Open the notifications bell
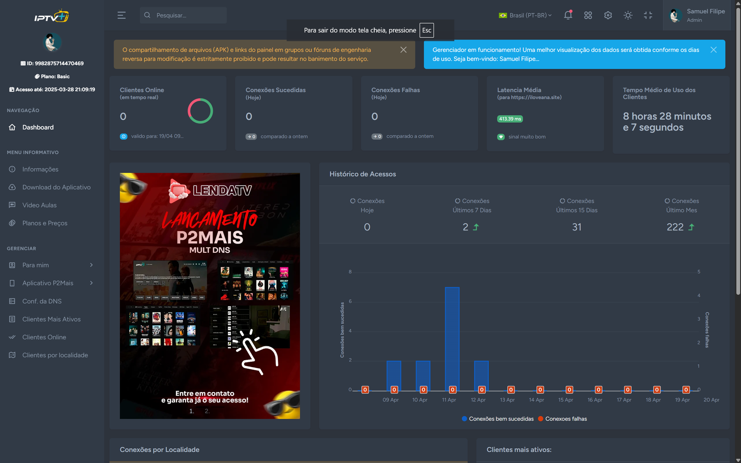 (x=568, y=15)
